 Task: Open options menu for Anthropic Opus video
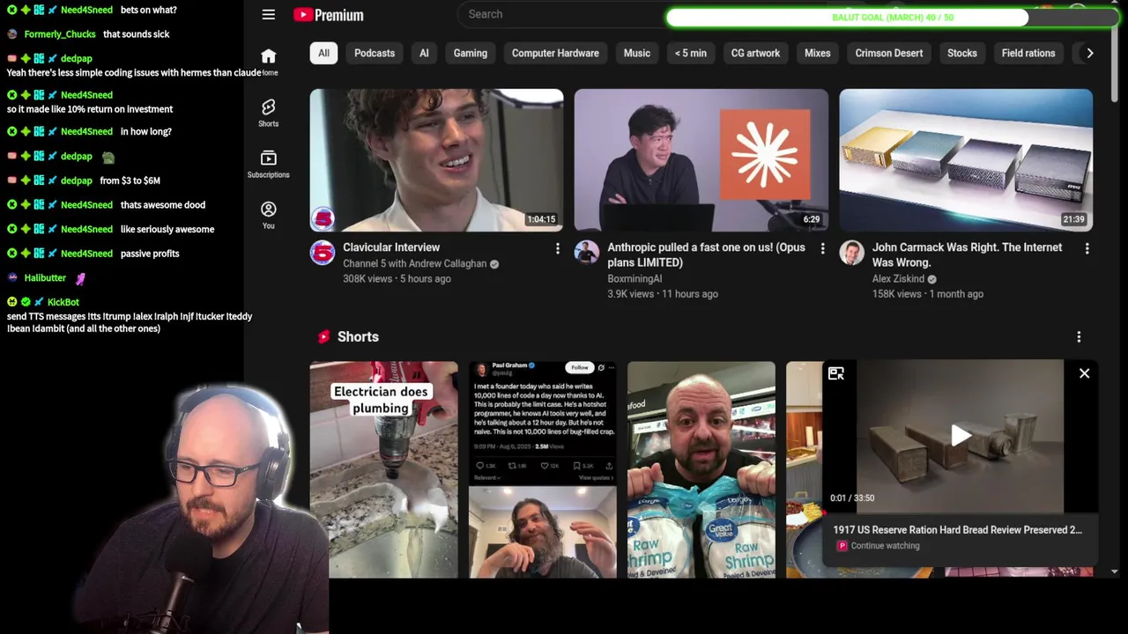point(822,249)
